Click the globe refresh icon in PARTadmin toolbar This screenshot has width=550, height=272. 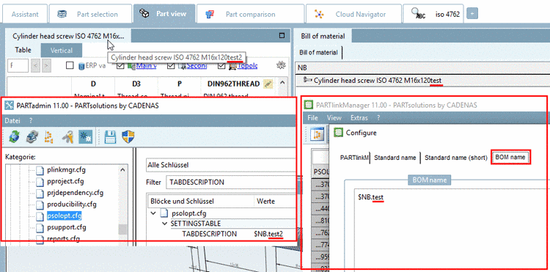tap(14, 136)
